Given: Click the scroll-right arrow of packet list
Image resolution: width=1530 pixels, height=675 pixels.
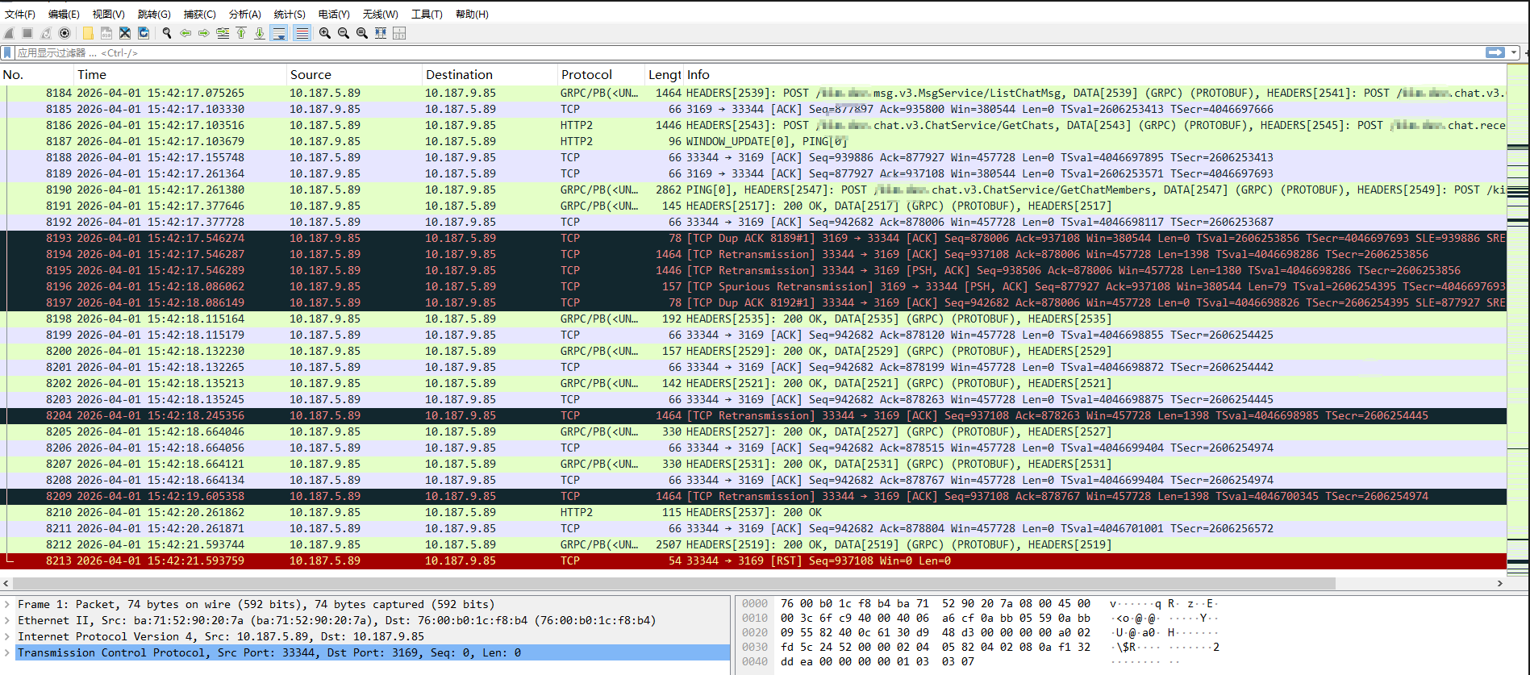Looking at the screenshot, I should tap(1500, 583).
